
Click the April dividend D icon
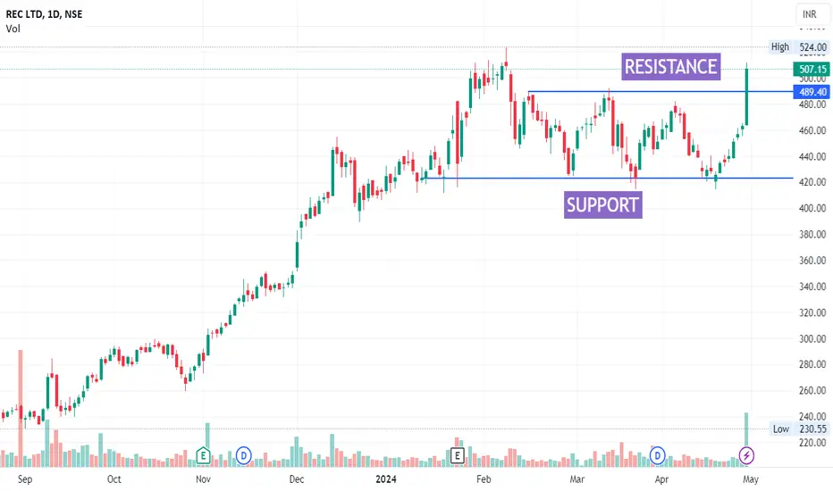tap(657, 455)
